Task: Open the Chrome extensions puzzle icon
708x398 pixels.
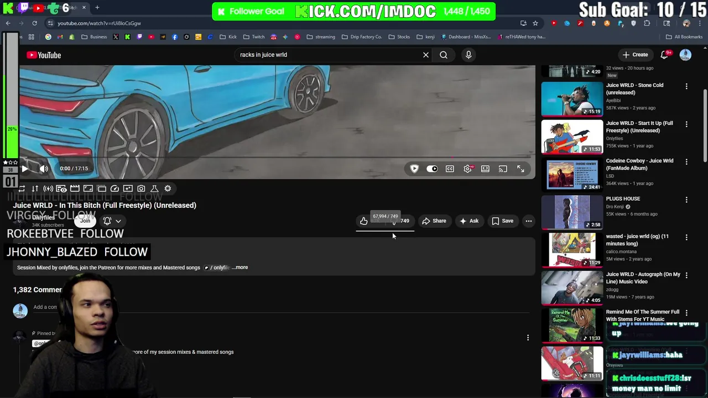Action: tap(647, 23)
